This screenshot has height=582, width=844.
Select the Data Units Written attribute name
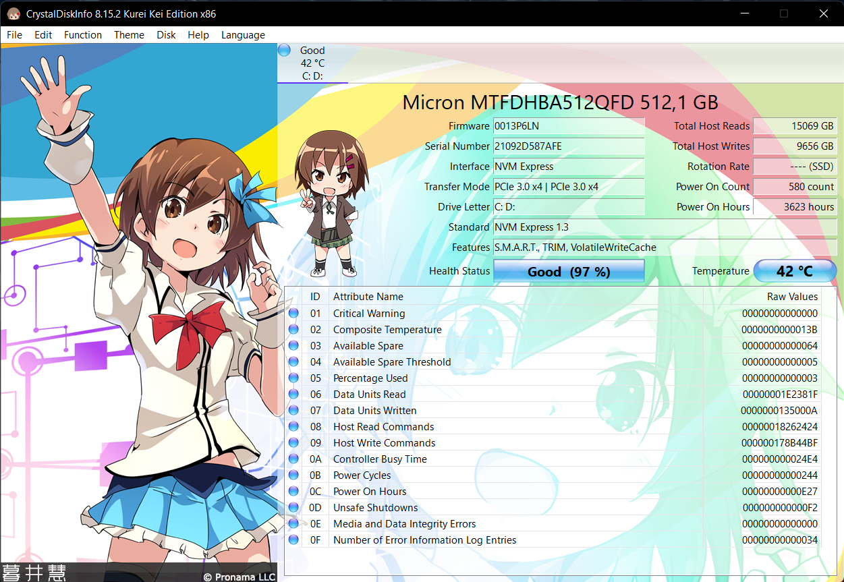pyautogui.click(x=375, y=411)
